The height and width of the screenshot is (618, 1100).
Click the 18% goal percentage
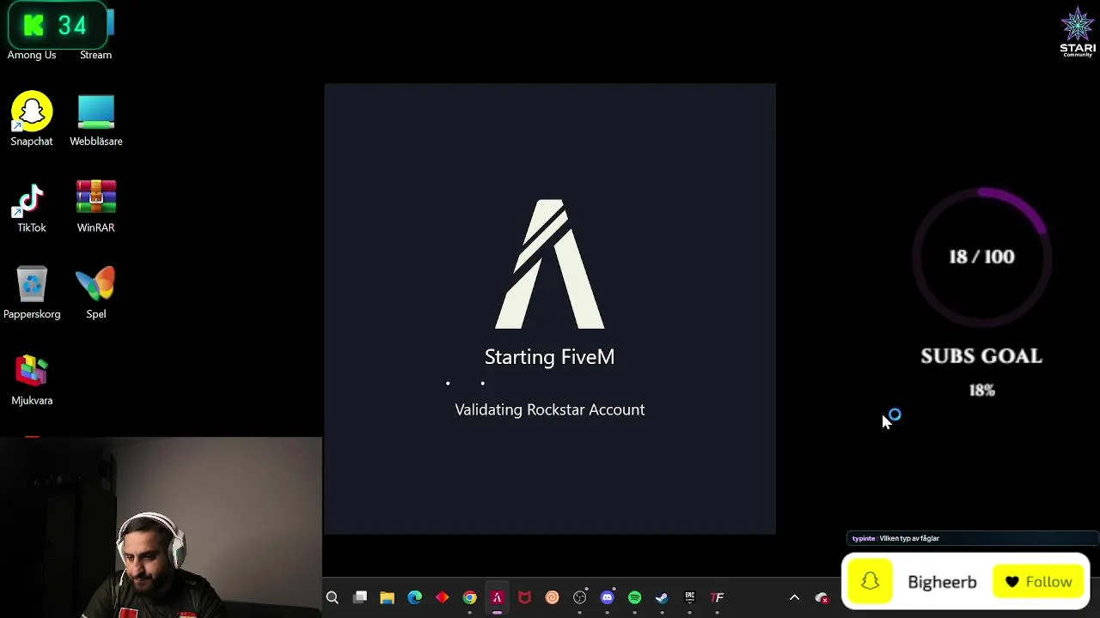coord(981,391)
